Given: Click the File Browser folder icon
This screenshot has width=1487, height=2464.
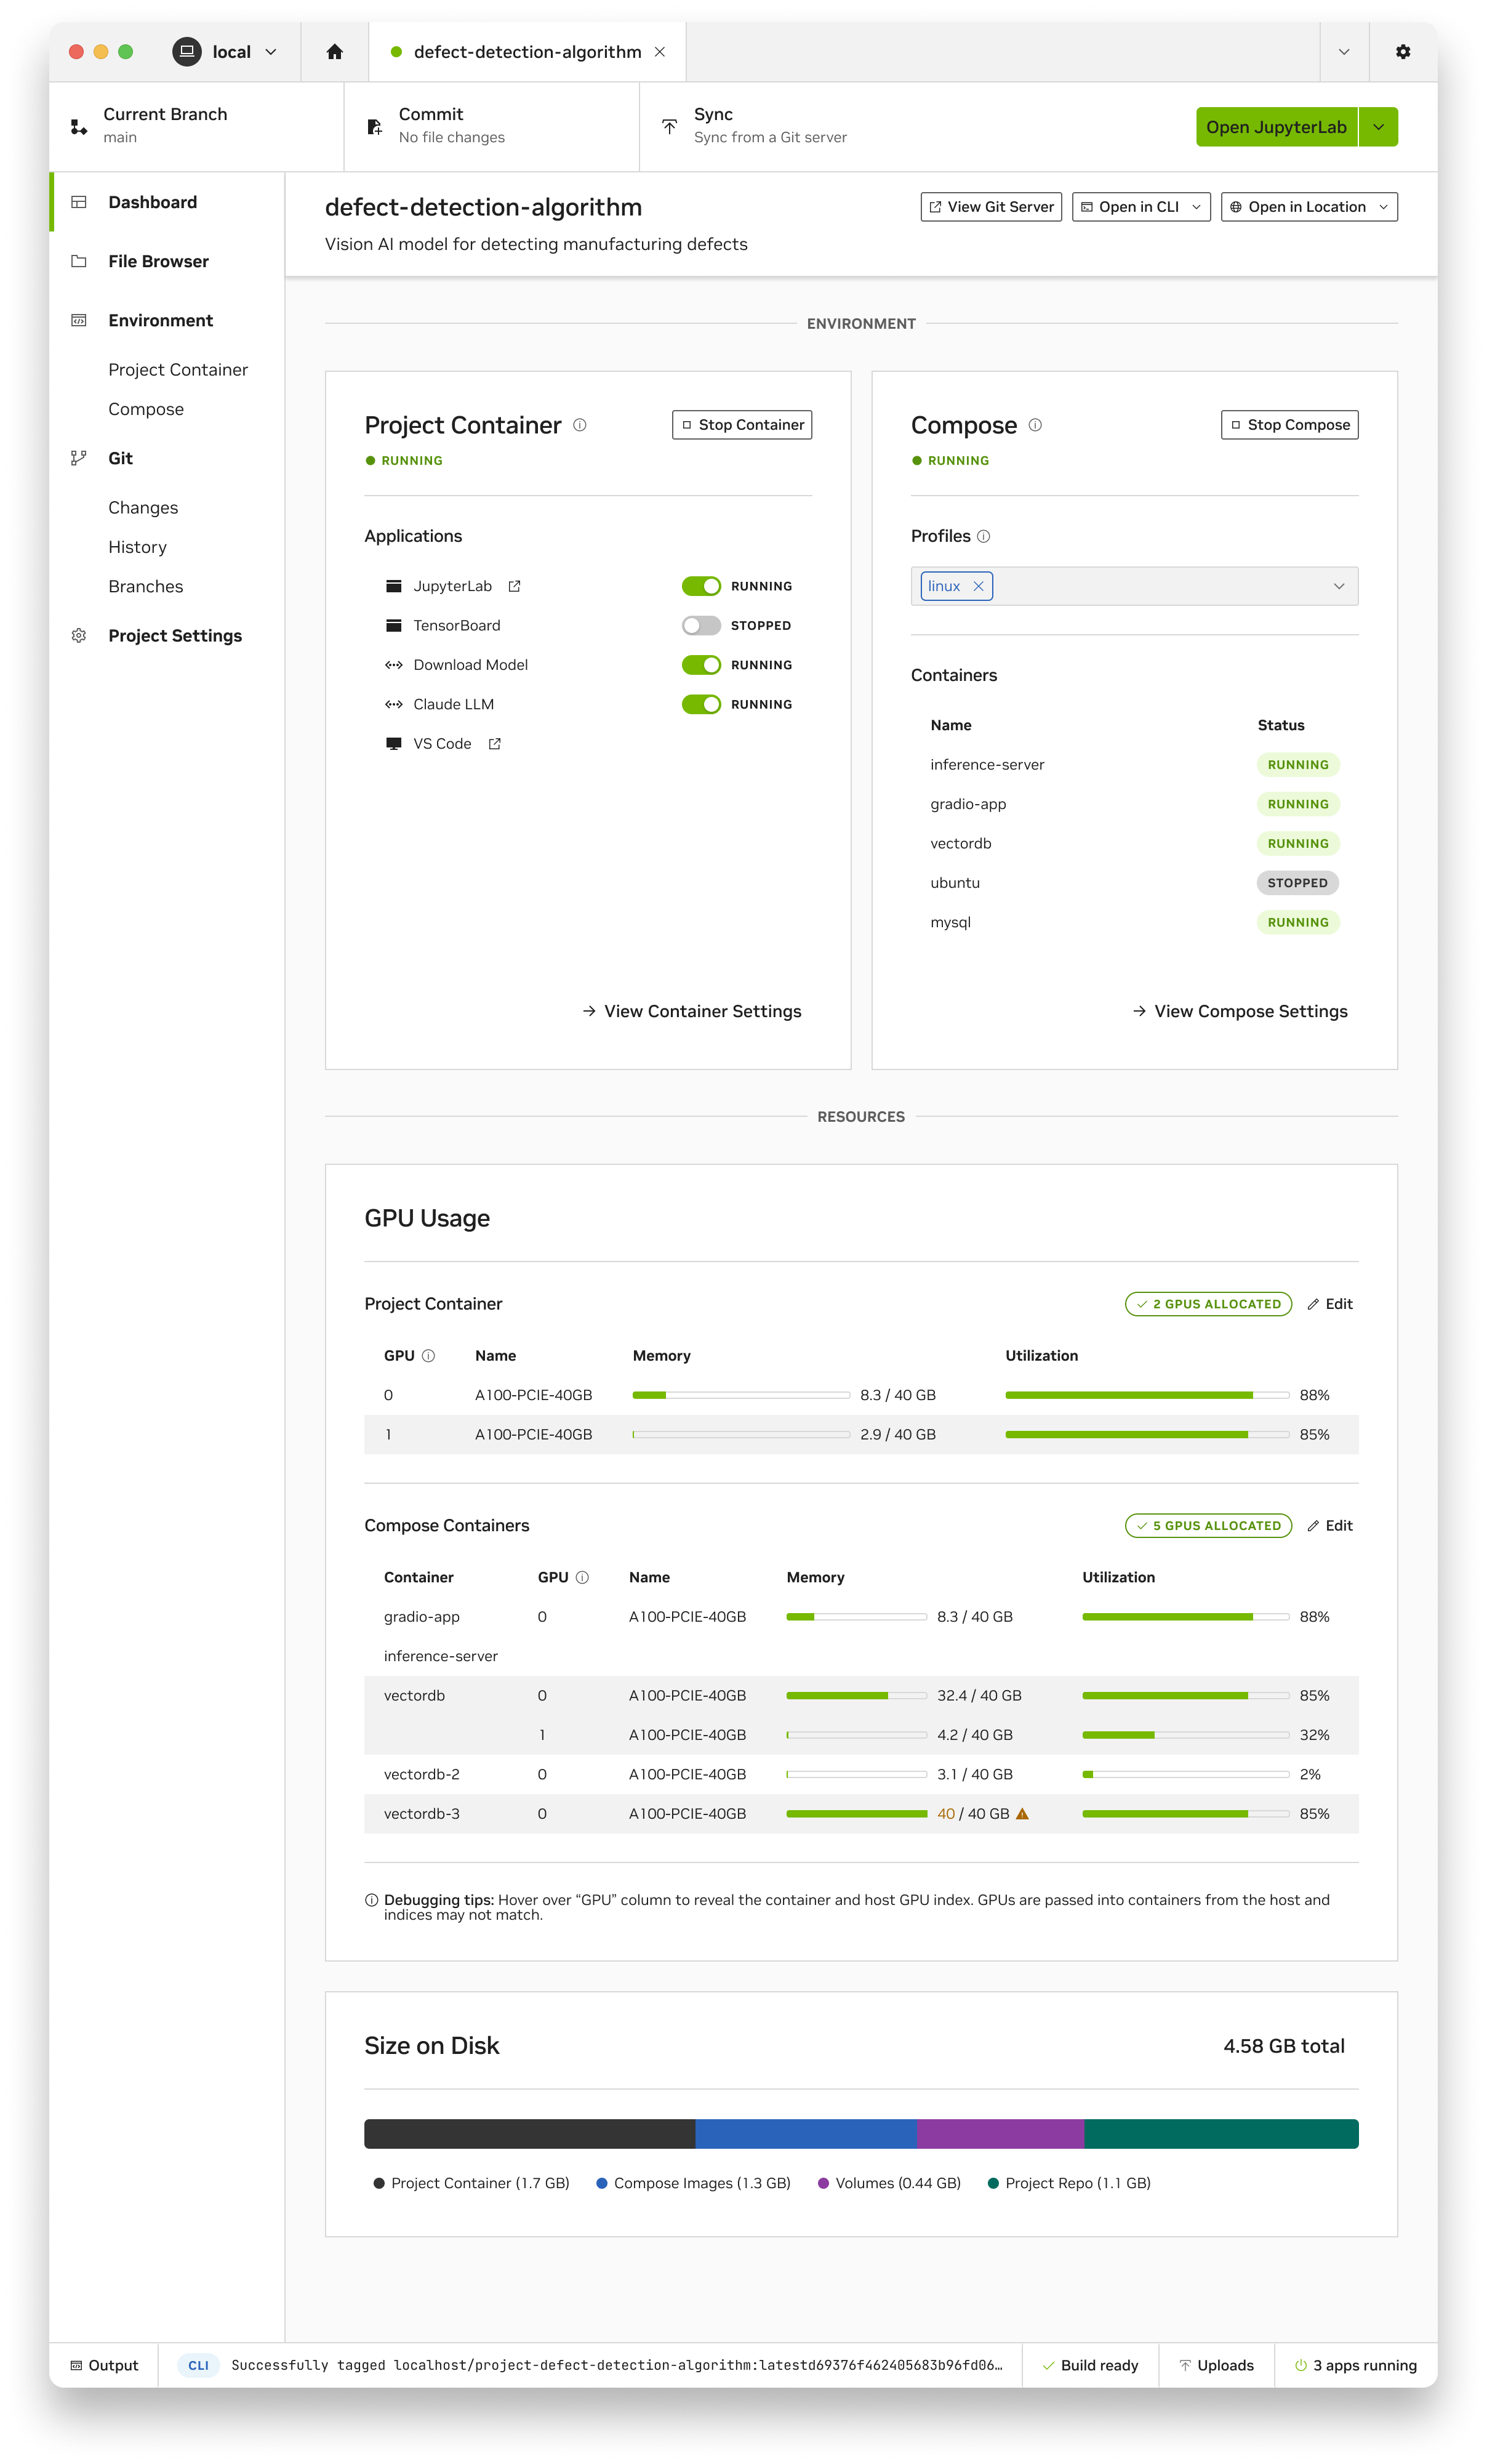Looking at the screenshot, I should 79,261.
